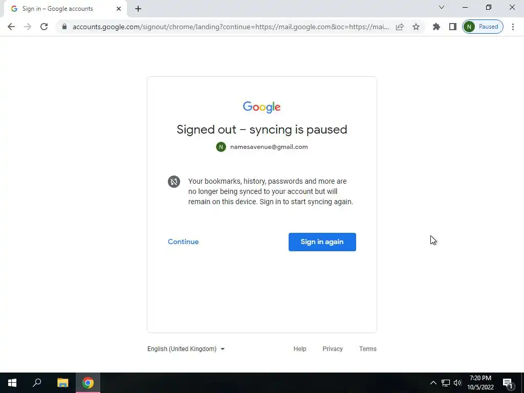The width and height of the screenshot is (524, 393).
Task: Click the Paused profile sync button
Action: pyautogui.click(x=483, y=27)
